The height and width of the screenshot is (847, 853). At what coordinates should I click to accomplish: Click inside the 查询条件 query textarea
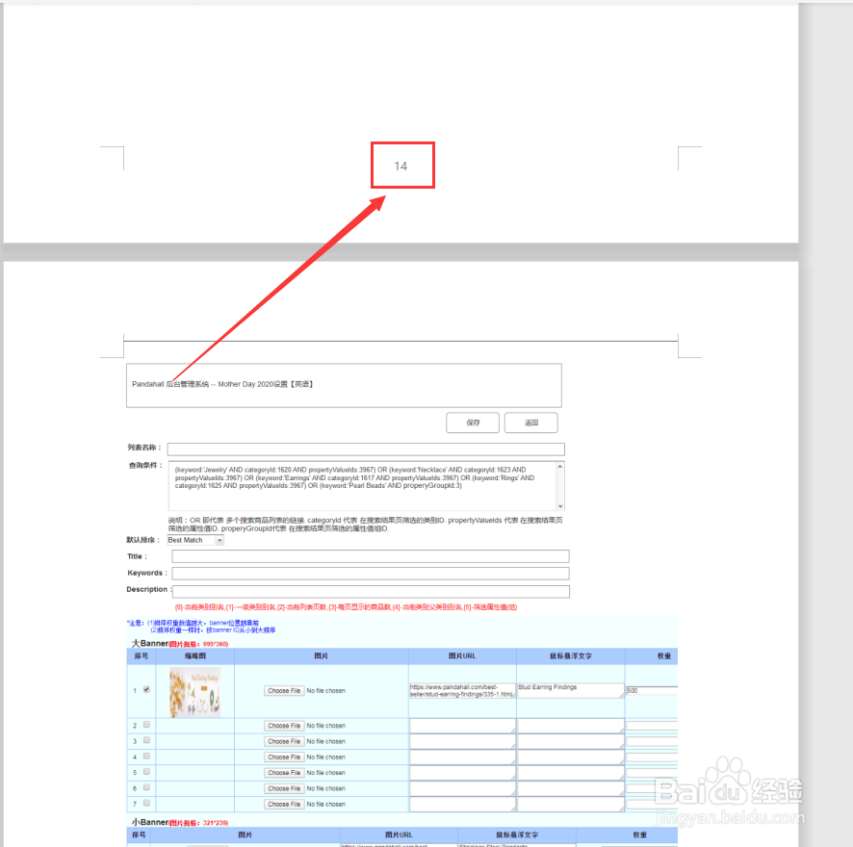click(x=362, y=486)
